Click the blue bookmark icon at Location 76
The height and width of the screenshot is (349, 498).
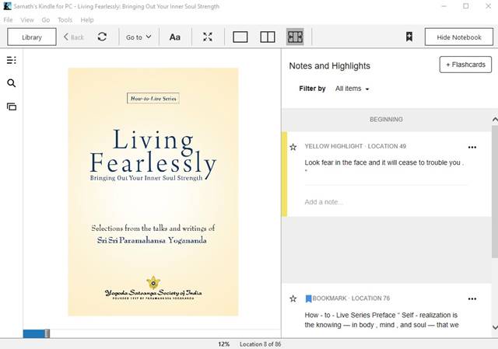(308, 298)
